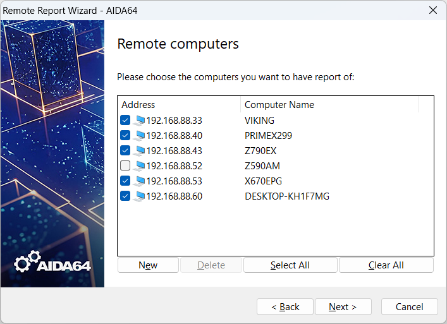
Task: Click the AIDA64 gear logo
Action: [x=27, y=263]
